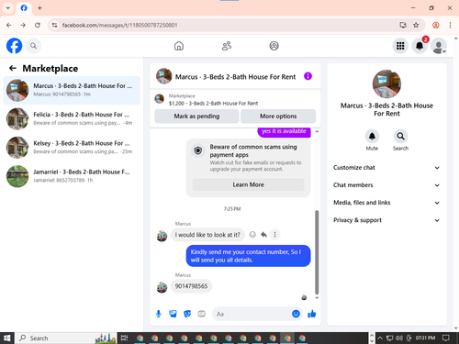Screen dimensions: 459x344
Task: Open the listing thumbnail in Marketplace bar
Action: pos(160,99)
